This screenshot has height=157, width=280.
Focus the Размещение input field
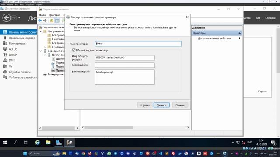(x=125, y=65)
